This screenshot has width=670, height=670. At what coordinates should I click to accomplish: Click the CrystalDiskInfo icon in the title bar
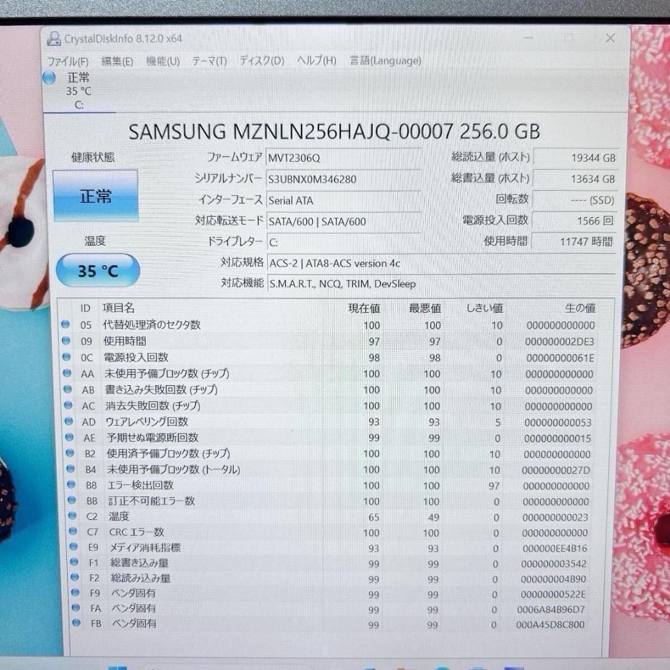click(54, 38)
